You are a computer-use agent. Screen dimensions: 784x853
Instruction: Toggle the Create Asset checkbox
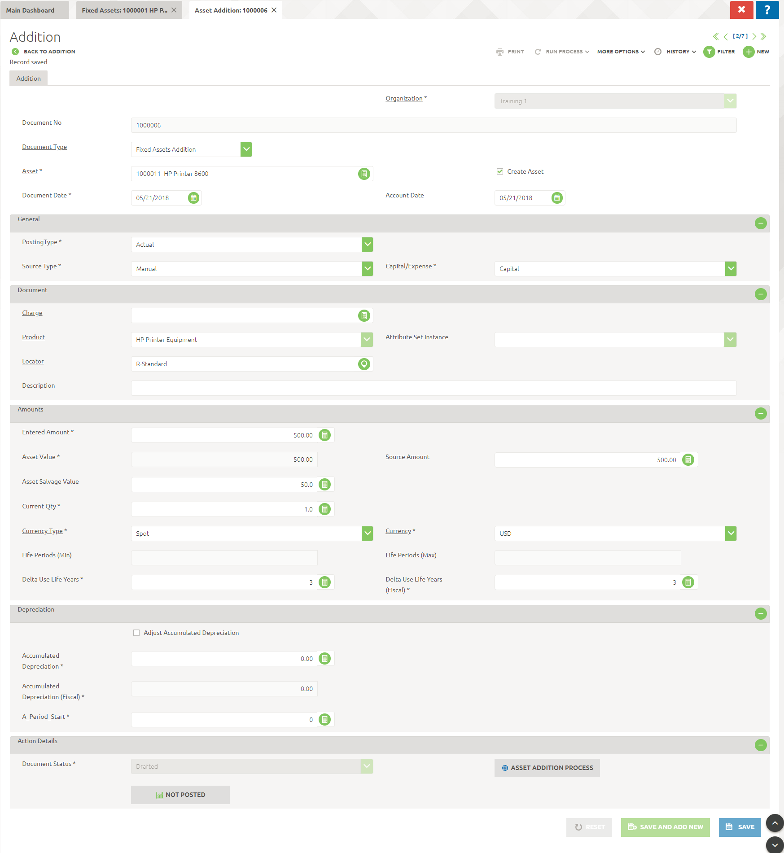coord(500,171)
